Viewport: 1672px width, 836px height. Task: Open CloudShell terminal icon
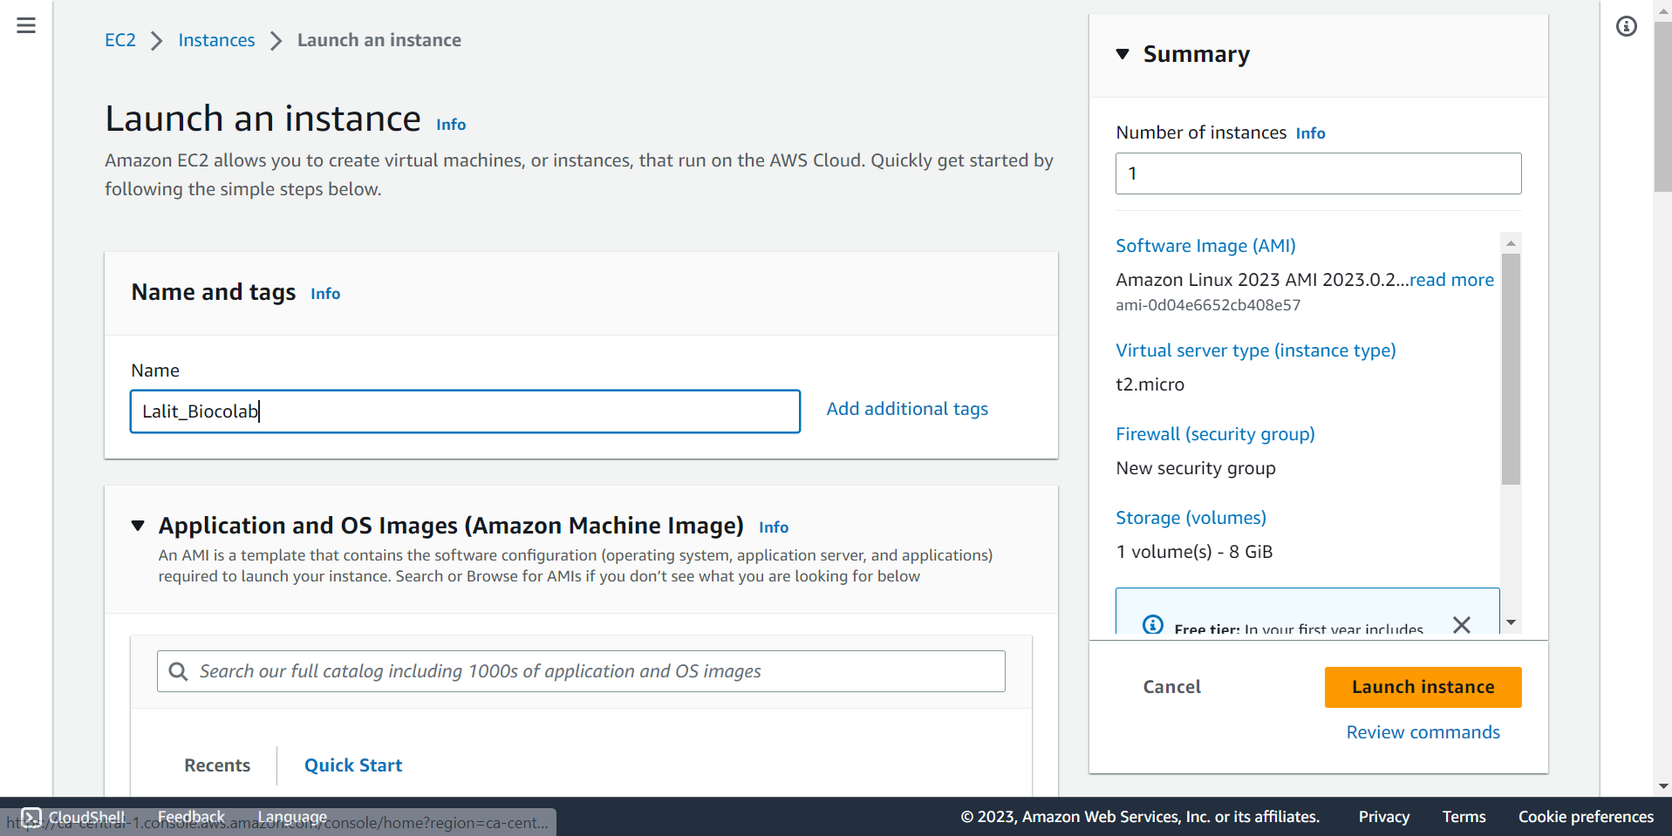tap(31, 817)
